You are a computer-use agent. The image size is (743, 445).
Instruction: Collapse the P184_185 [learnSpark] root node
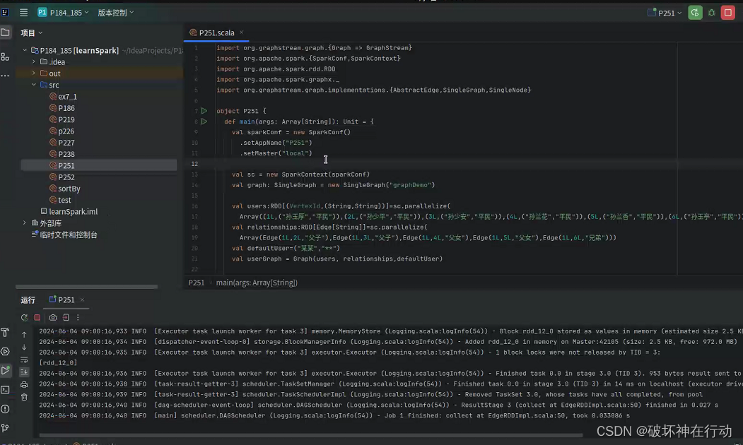click(25, 50)
